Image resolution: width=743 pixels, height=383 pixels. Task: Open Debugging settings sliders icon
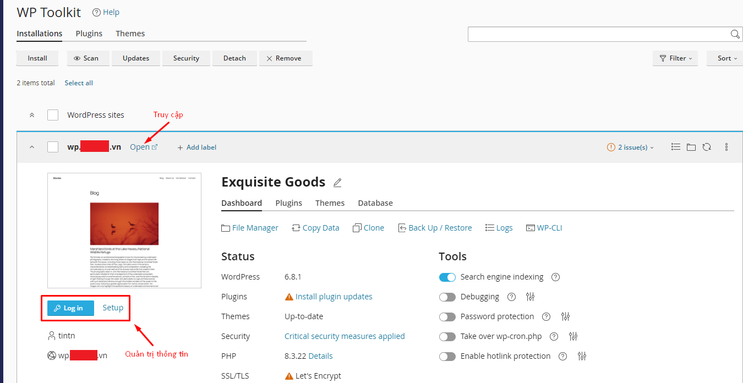(x=530, y=297)
